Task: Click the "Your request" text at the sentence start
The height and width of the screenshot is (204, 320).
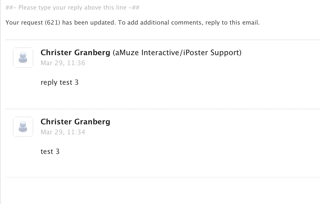Action: tap(24, 23)
